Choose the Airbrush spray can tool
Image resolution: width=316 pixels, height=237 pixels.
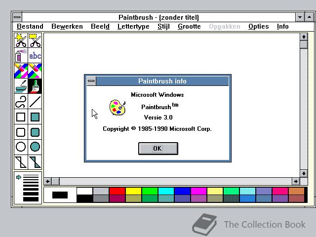(21, 55)
